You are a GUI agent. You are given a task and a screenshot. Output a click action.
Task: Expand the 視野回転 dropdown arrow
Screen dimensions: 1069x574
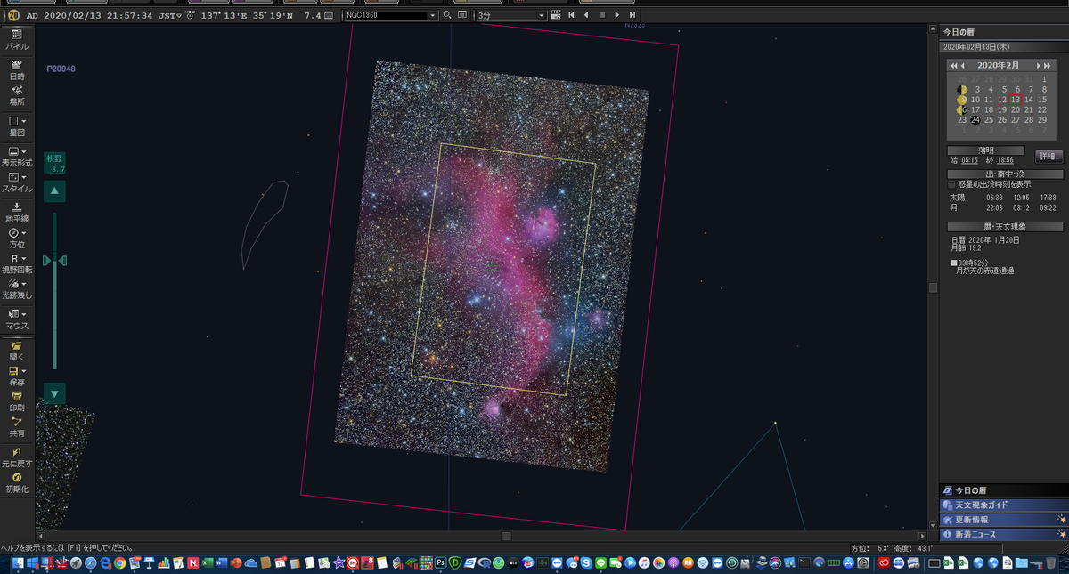click(24, 258)
